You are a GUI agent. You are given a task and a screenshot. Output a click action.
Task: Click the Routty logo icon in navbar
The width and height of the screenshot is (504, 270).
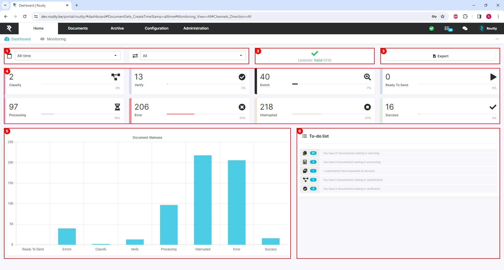(x=9, y=28)
